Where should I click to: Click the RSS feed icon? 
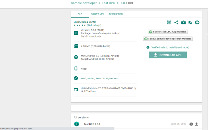click(x=190, y=23)
